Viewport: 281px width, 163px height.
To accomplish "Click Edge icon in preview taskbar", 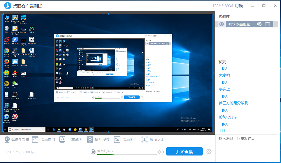I will click(54, 129).
